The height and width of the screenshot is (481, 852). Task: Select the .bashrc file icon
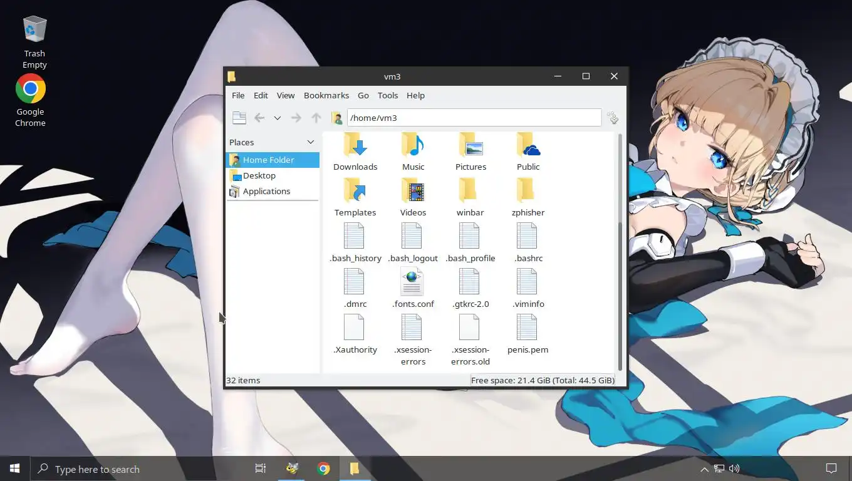[527, 236]
